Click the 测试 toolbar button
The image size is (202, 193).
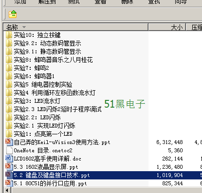pyautogui.click(x=73, y=2)
